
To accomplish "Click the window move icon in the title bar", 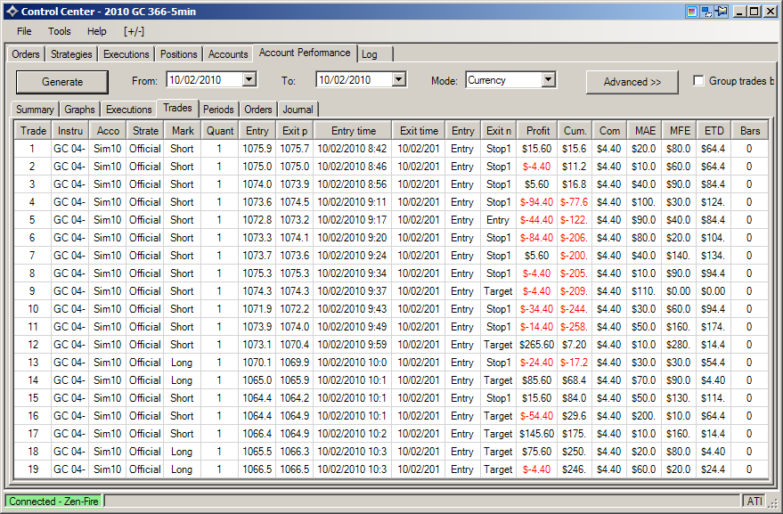I will pyautogui.click(x=706, y=12).
